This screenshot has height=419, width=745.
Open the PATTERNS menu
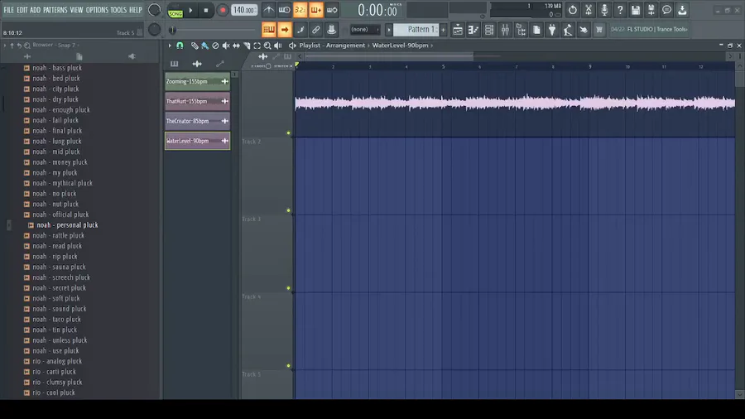click(55, 9)
